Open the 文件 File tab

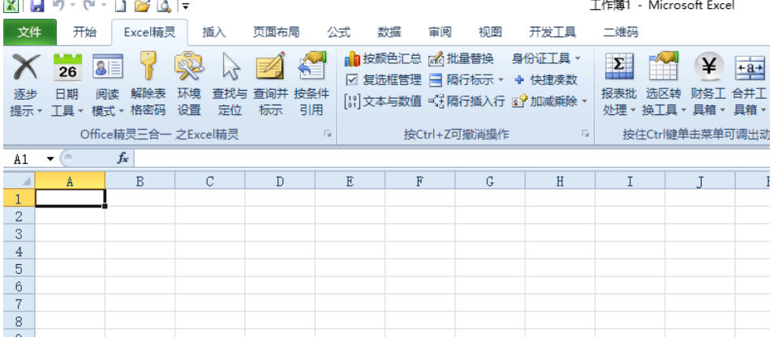(x=30, y=32)
